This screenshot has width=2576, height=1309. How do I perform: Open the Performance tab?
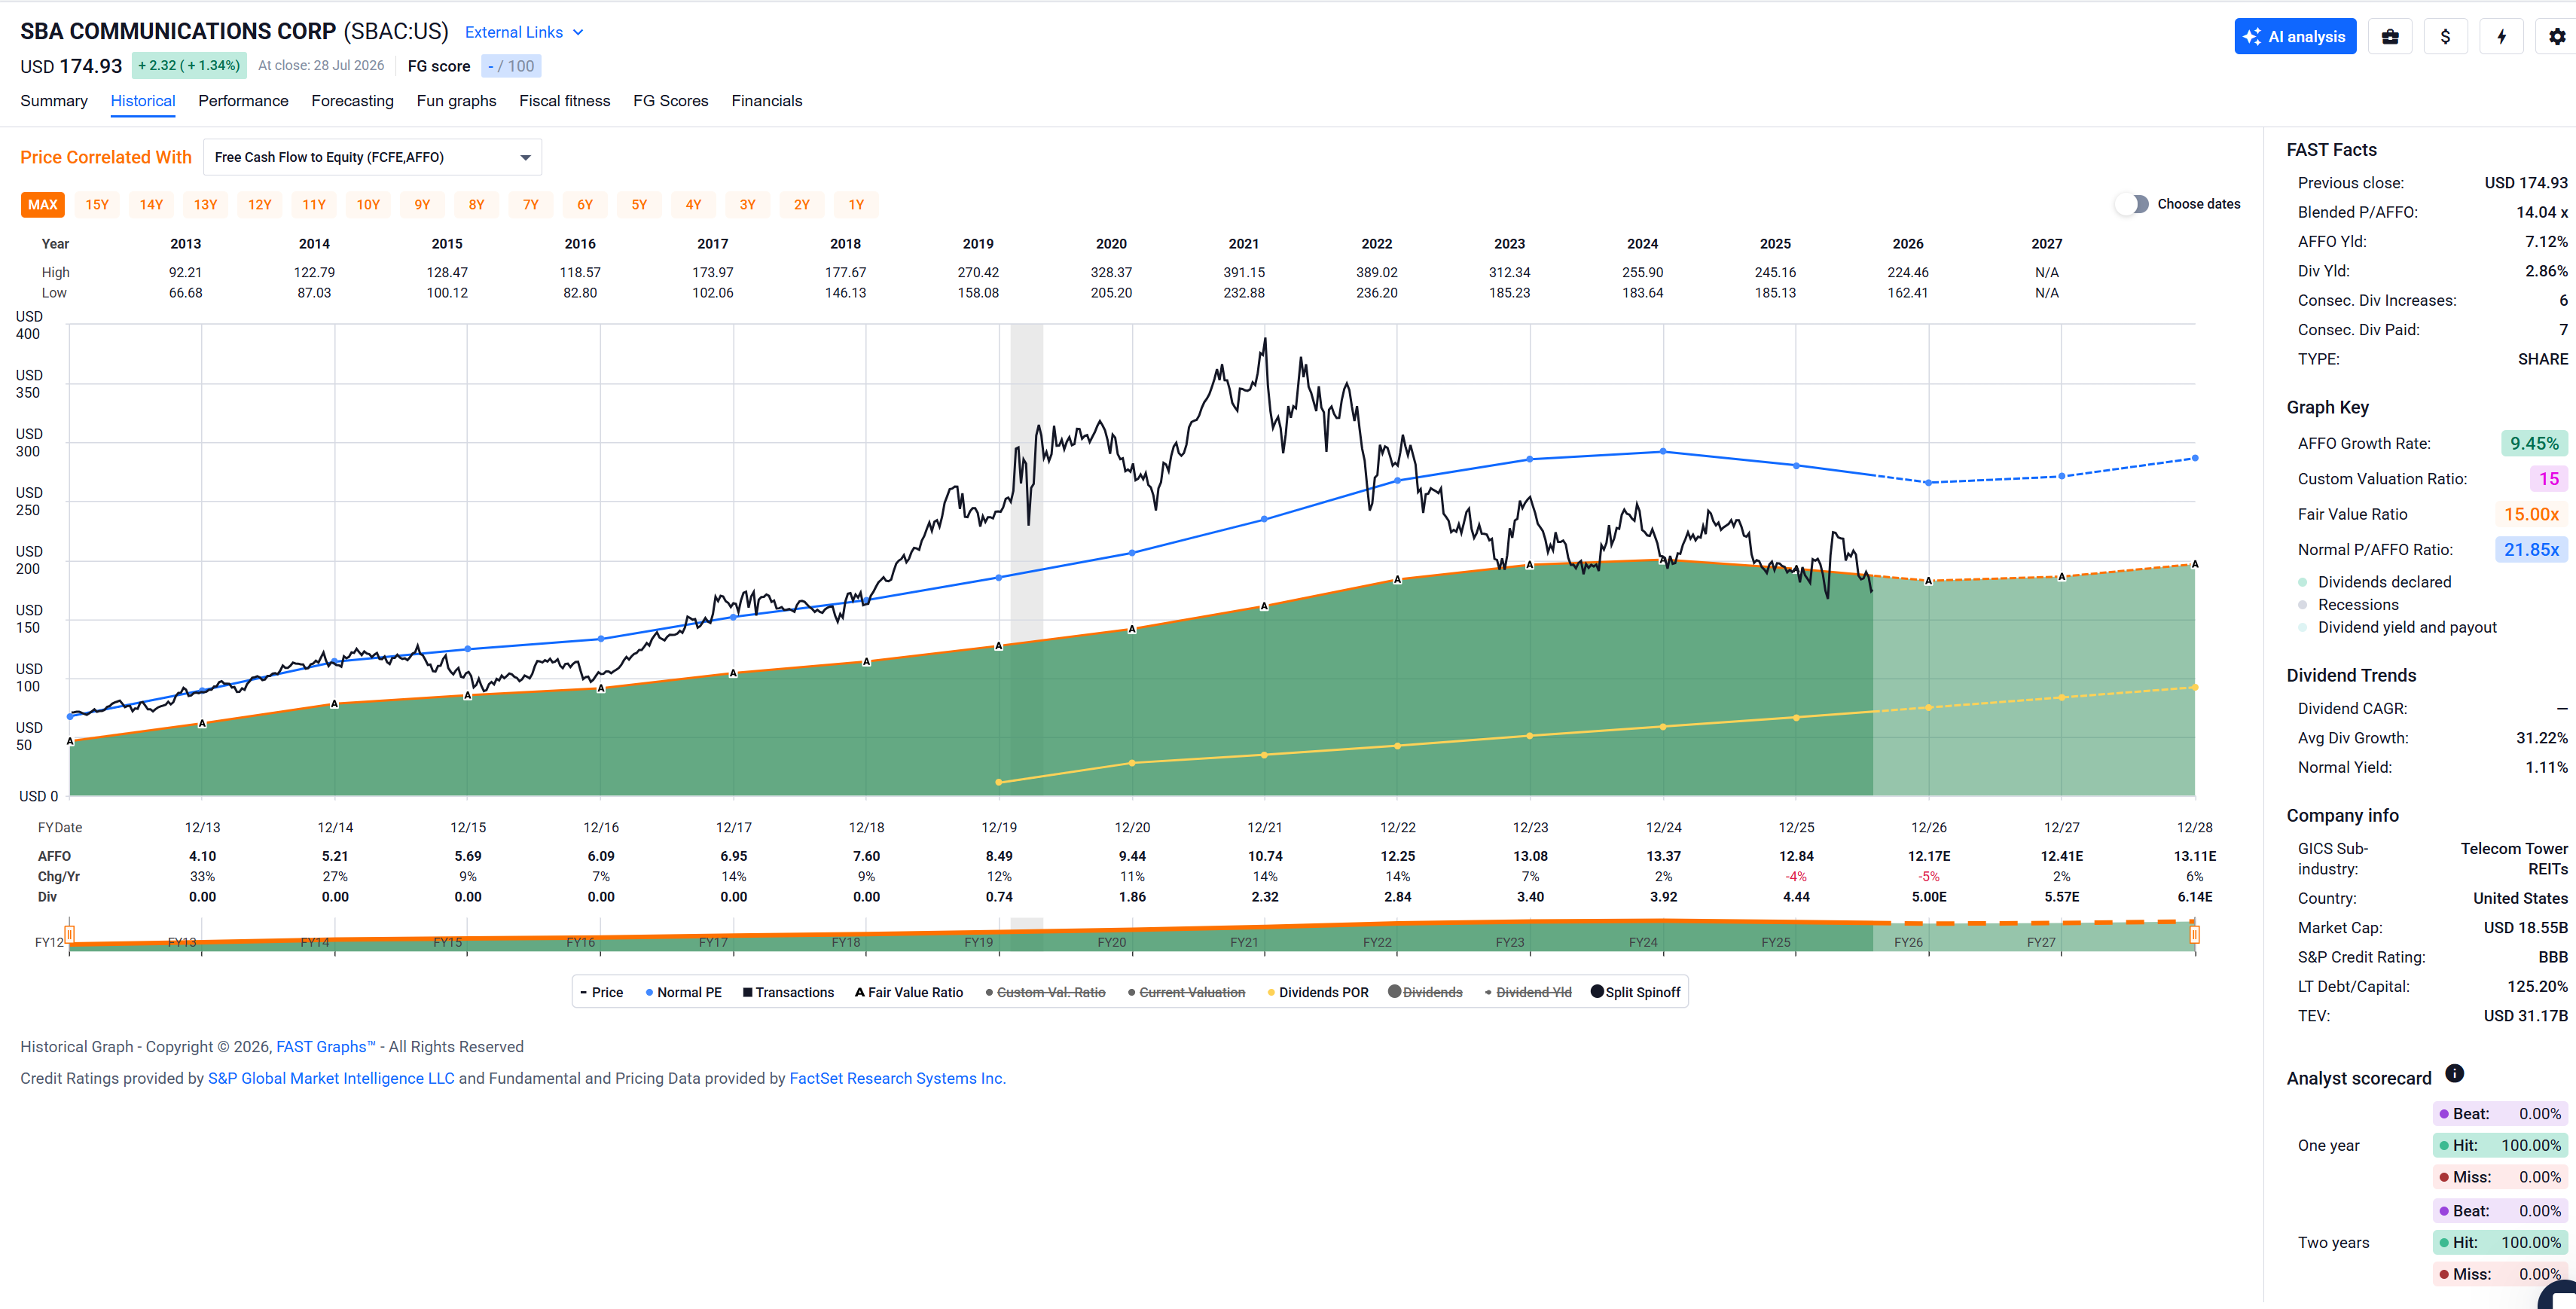pos(243,101)
